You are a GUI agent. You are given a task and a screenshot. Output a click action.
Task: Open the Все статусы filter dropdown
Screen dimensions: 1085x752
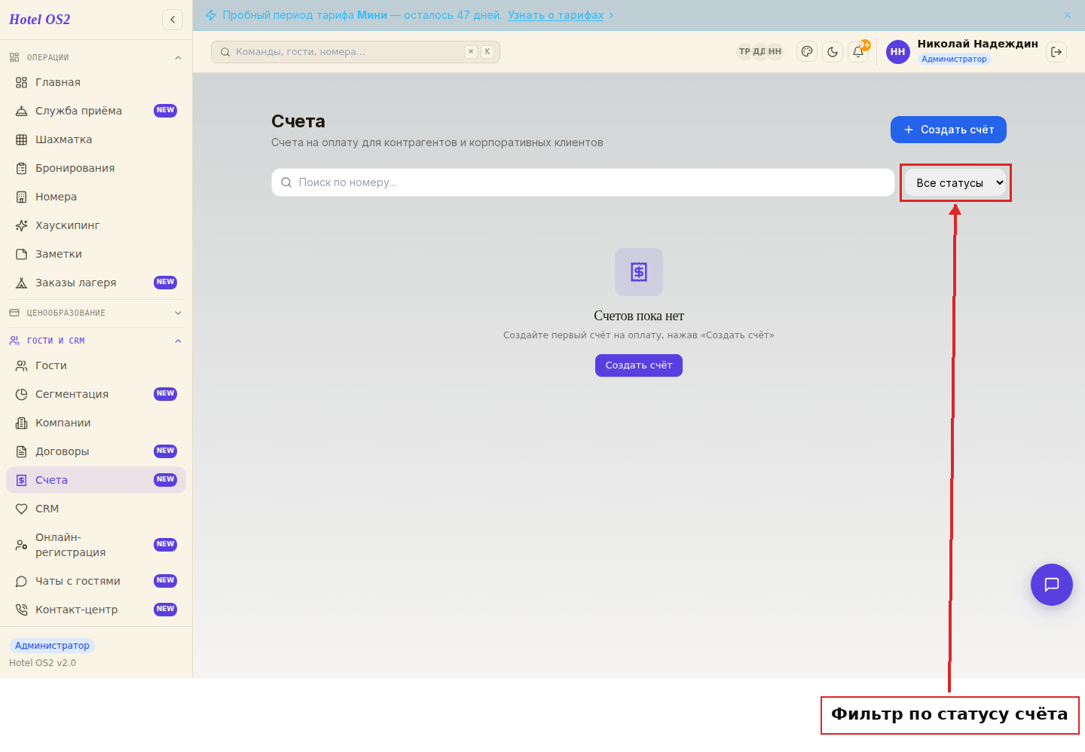955,183
